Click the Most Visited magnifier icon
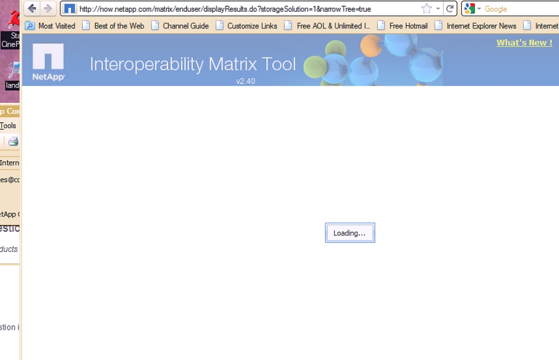 click(x=30, y=25)
